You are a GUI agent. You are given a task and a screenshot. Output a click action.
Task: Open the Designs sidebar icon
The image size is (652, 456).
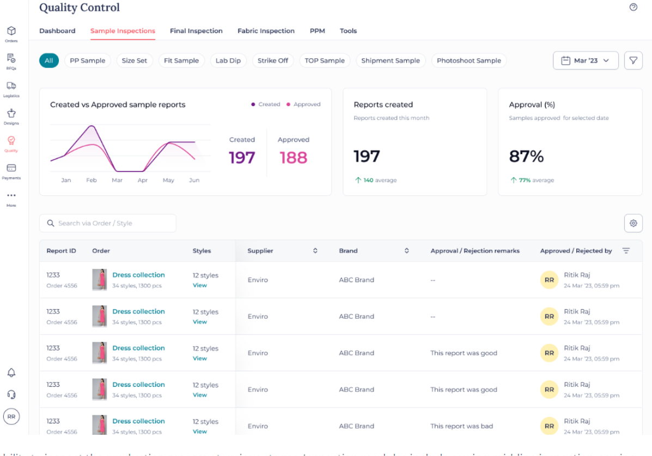[x=11, y=114]
